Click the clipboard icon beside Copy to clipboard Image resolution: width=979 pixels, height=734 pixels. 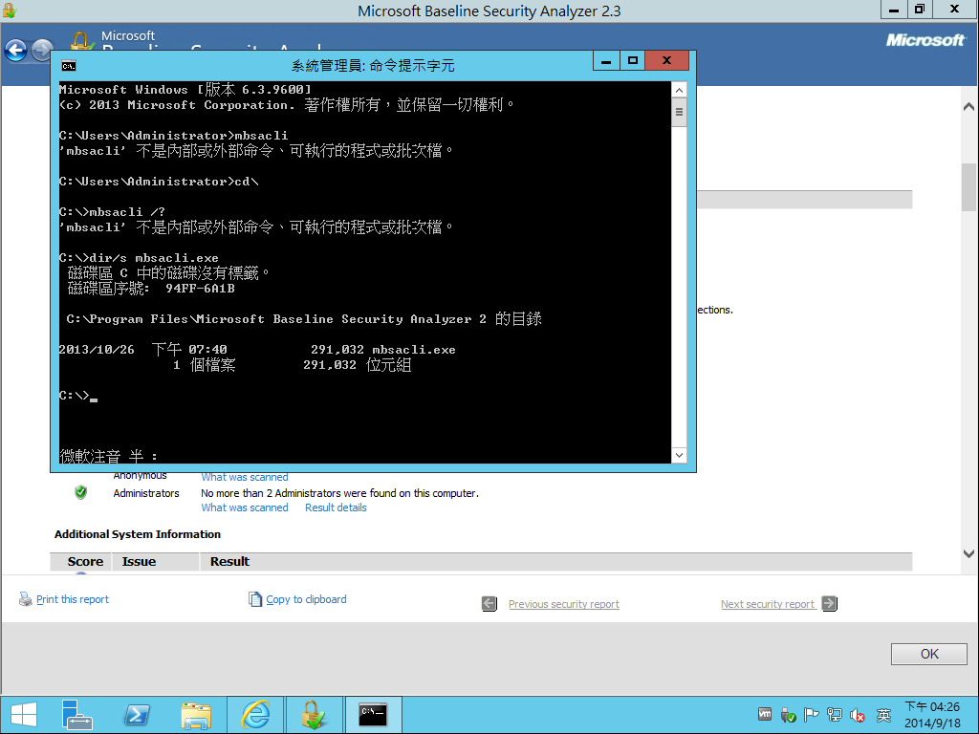pyautogui.click(x=254, y=599)
